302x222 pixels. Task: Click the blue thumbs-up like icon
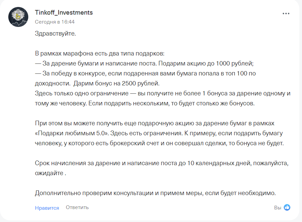coord(287,207)
